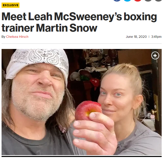Screen dimensions: 164x158
Task: Share the article on Twitter
Action: 127,1
